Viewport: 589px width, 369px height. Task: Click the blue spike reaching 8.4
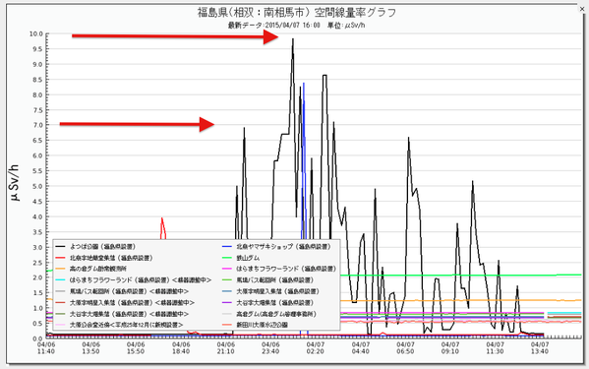304,85
